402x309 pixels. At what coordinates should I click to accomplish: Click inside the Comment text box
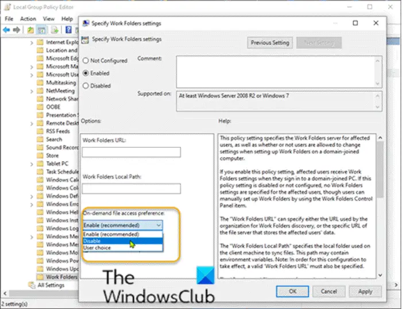[x=276, y=72]
